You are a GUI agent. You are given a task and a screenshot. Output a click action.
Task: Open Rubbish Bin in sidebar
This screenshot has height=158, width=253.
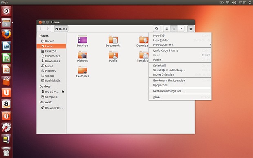[51, 81]
